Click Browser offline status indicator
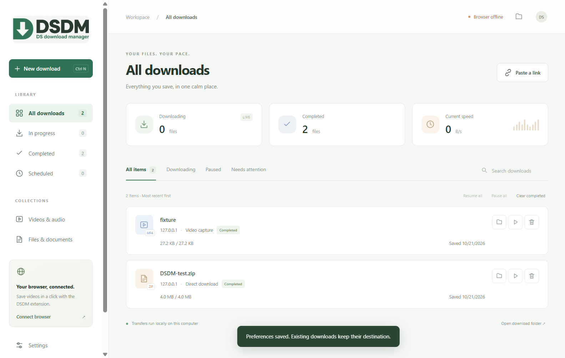This screenshot has height=358, width=565. 485,17
